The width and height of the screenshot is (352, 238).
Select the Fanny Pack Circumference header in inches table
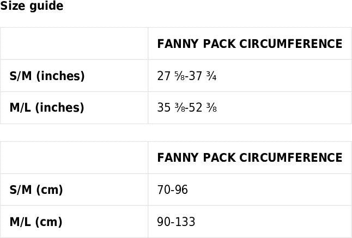coord(250,44)
